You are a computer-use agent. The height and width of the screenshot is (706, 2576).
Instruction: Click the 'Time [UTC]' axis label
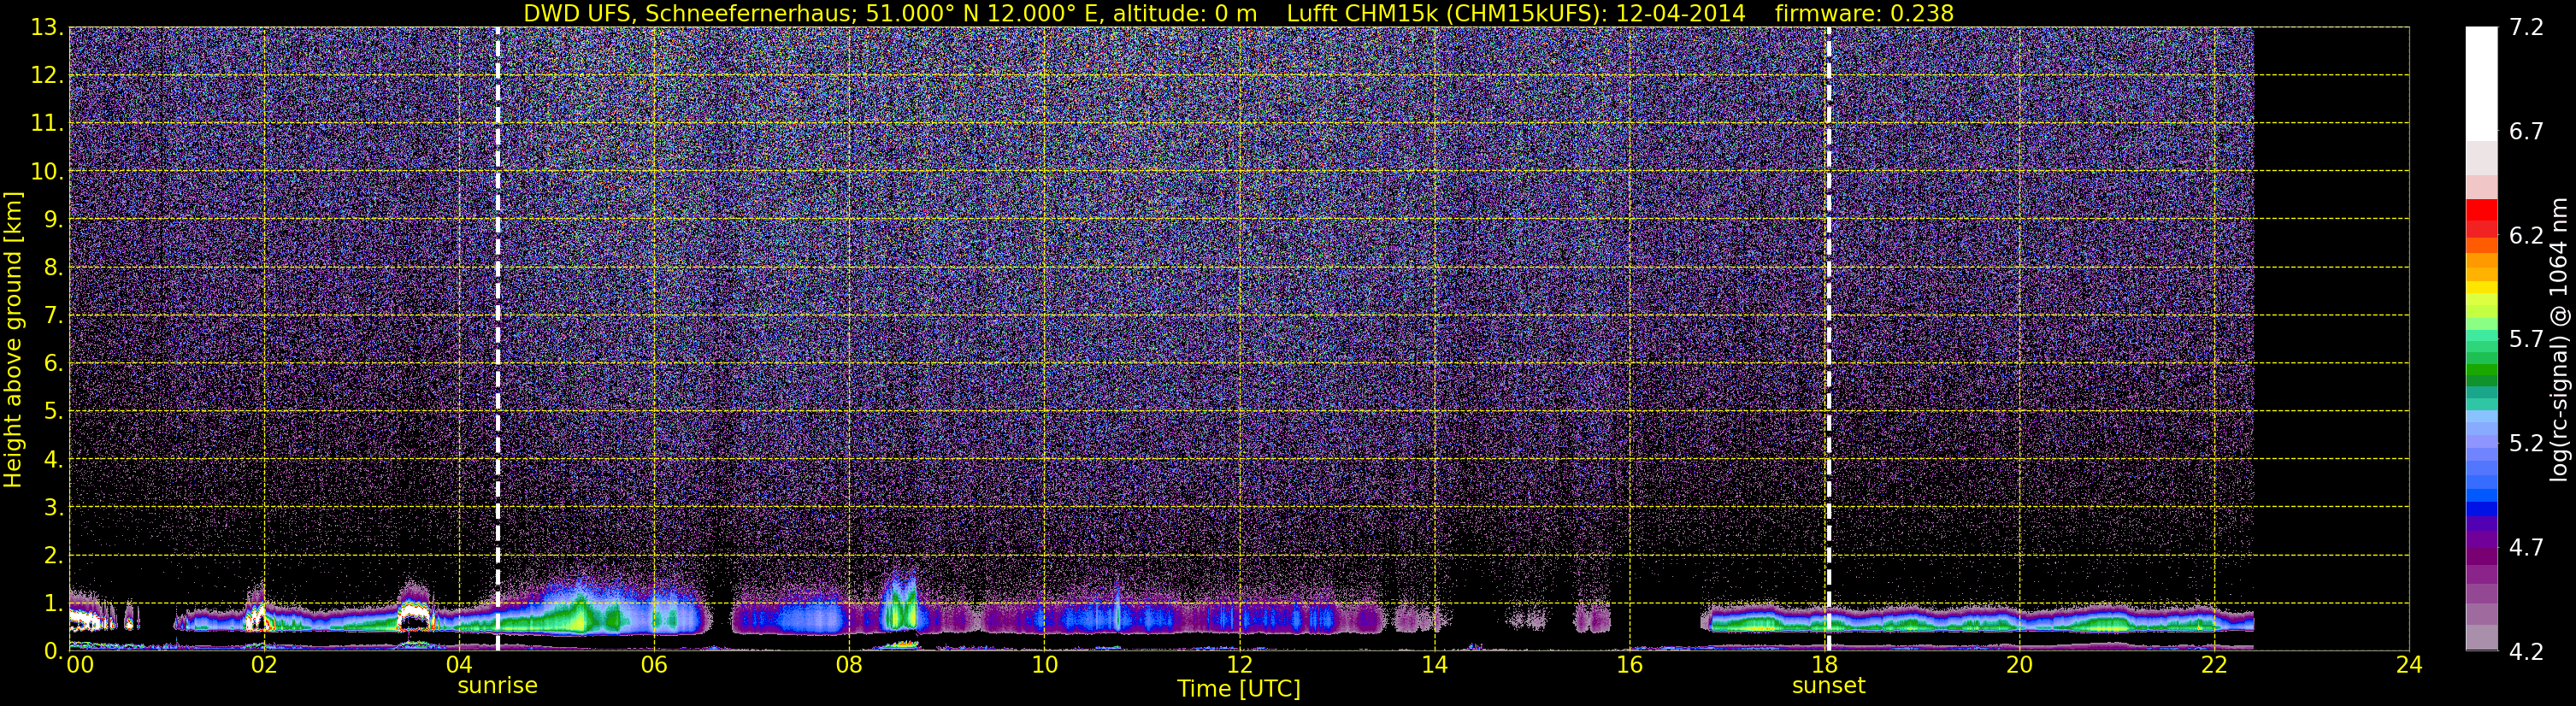pyautogui.click(x=1238, y=689)
